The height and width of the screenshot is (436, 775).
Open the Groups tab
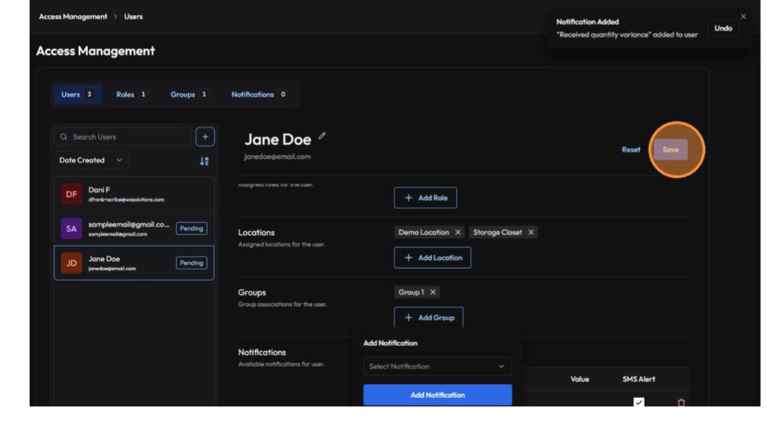(189, 95)
